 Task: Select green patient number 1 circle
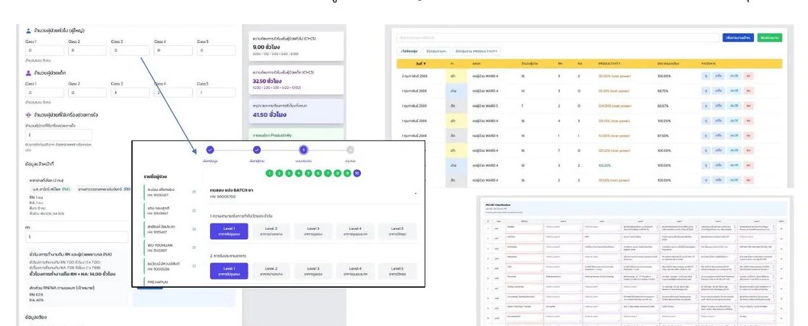coord(269,173)
